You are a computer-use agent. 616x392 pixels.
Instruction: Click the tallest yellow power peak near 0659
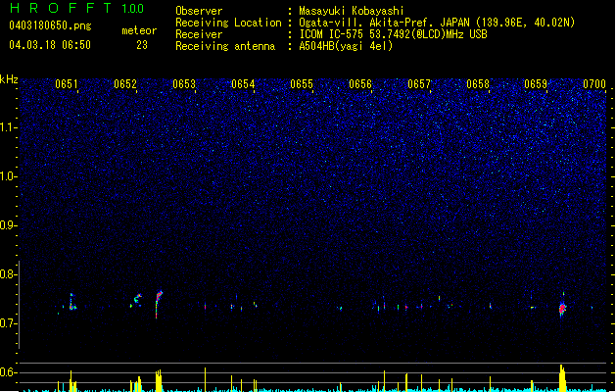[x=562, y=378]
